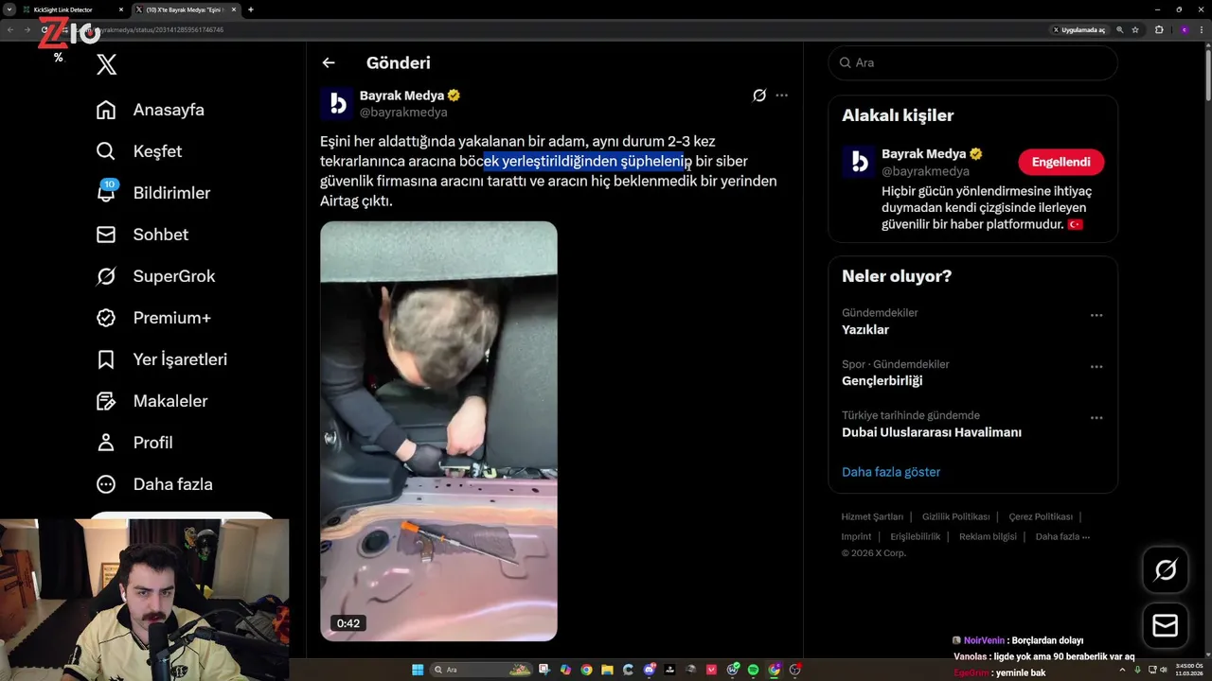
Task: Click Uygulamada aç in address bar
Action: (1079, 30)
